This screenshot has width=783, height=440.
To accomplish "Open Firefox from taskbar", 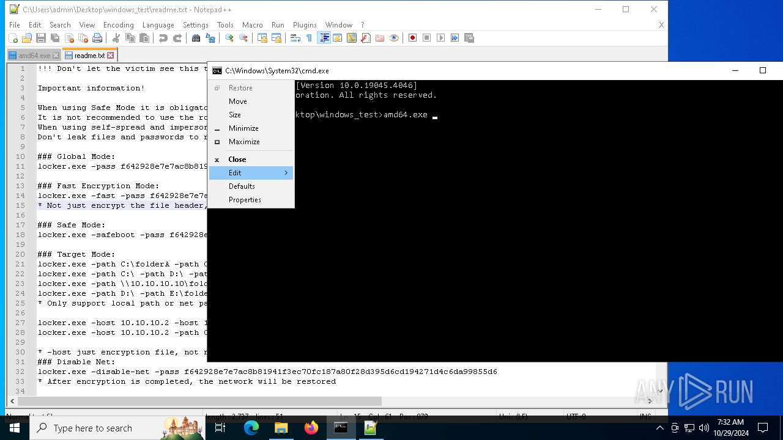I will 311,428.
